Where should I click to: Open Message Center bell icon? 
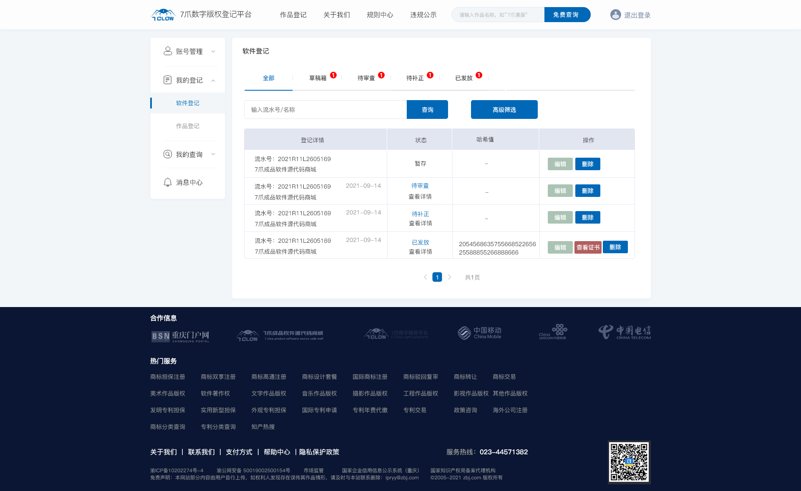[168, 182]
